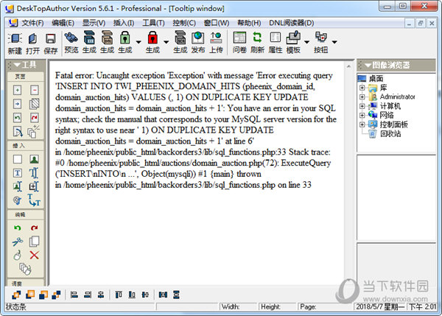Open the DNL阅读器(D) menu
442x316 pixels.
(x=292, y=23)
